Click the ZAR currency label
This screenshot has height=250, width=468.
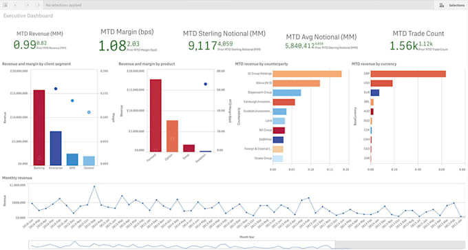click(x=367, y=158)
